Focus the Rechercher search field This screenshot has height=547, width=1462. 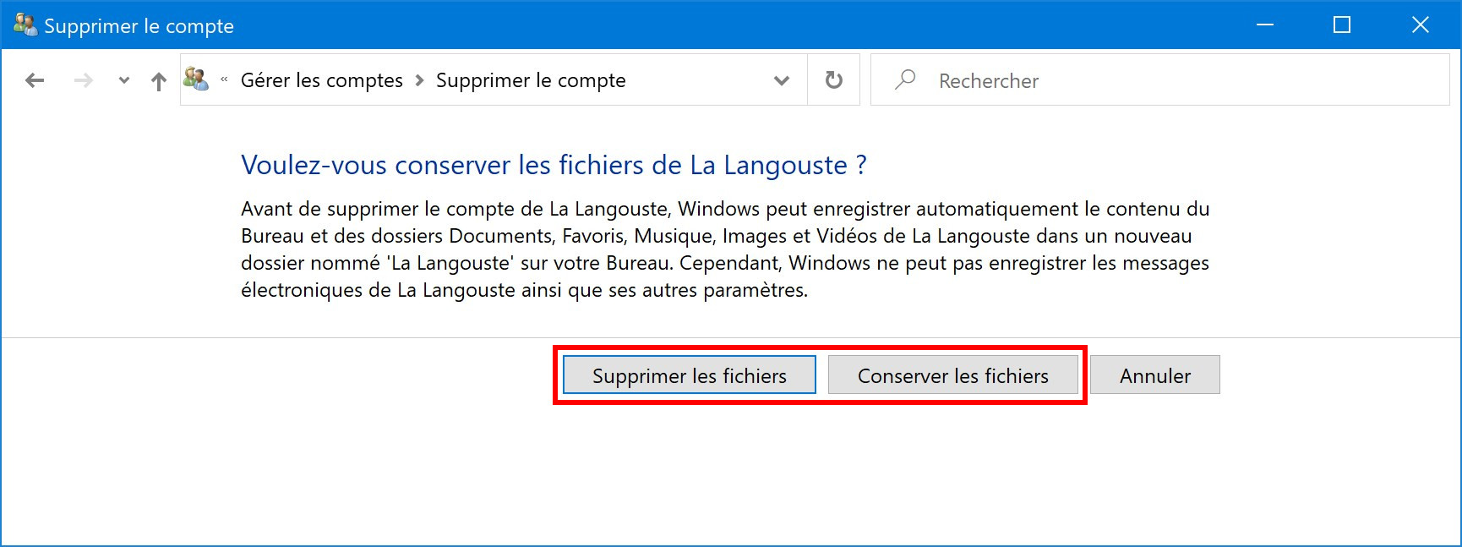pos(1160,80)
